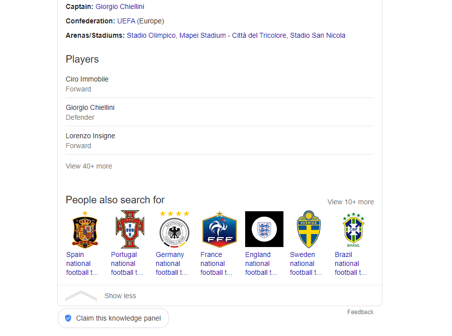The height and width of the screenshot is (336, 452).
Task: Select the Ciro Immobile player entry
Action: click(x=87, y=79)
